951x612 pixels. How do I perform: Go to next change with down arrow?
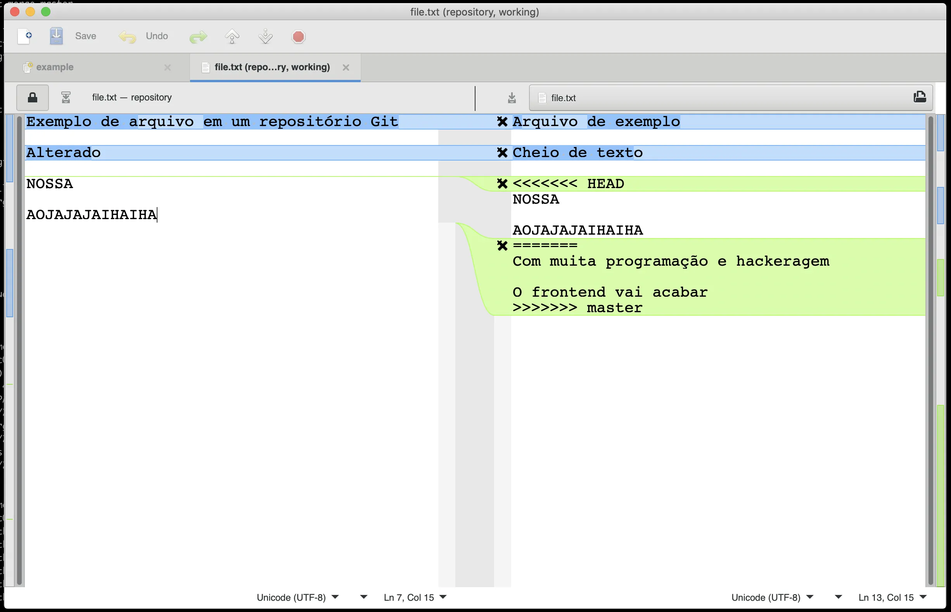(265, 37)
